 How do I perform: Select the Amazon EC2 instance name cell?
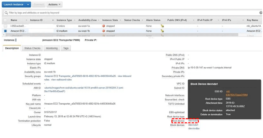[x=18, y=31]
